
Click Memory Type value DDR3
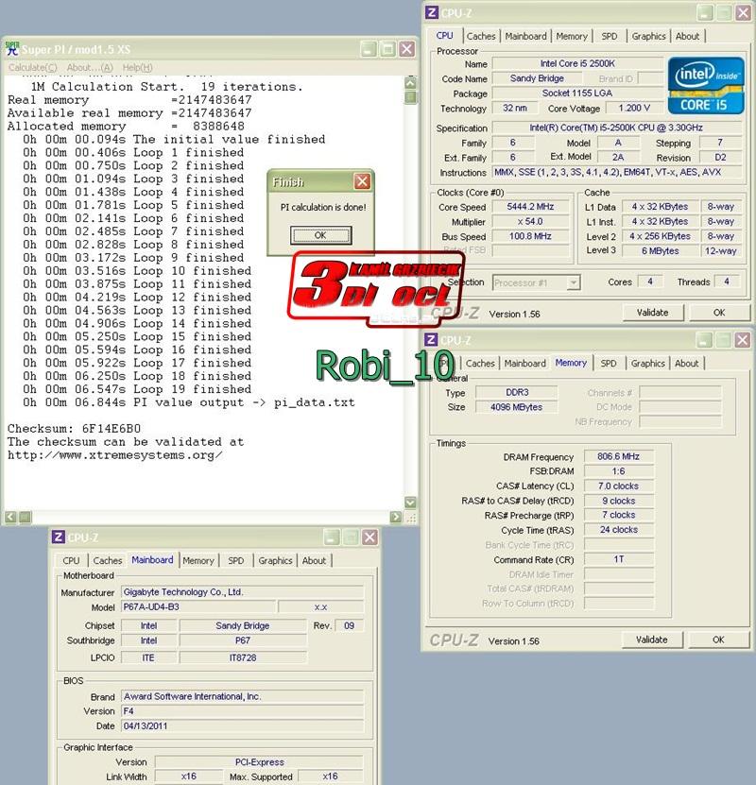[x=516, y=392]
